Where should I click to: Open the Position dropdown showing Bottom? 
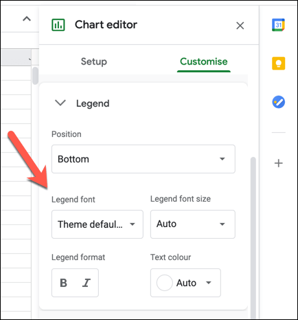tap(144, 159)
